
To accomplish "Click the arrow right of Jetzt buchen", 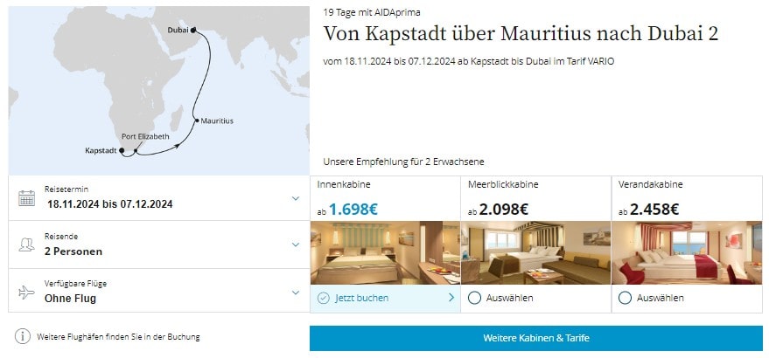I will [x=451, y=298].
